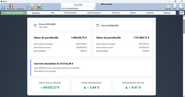Click the Etat au 02/08/2026 card

[123, 25]
